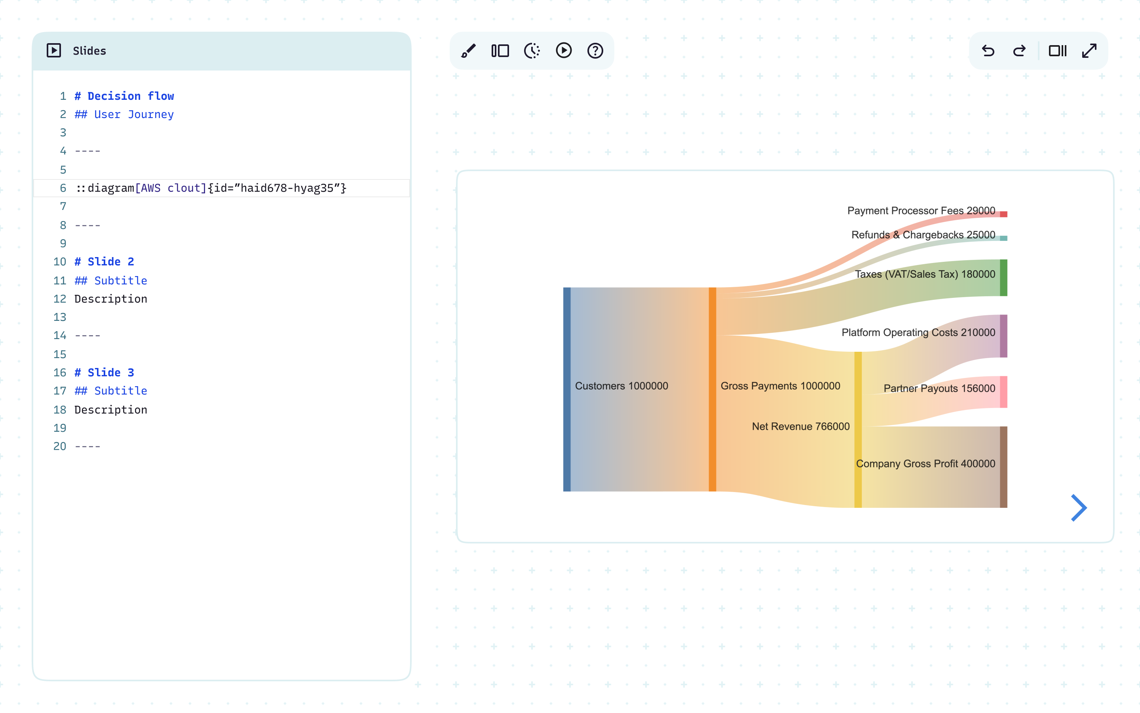Screen dimensions: 1140x713
Task: Toggle the split-pane layout view
Action: (x=500, y=50)
